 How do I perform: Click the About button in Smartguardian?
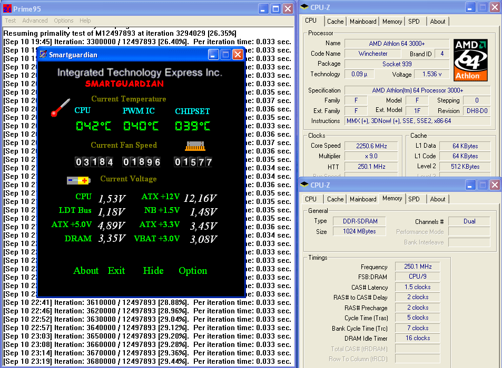pos(86,271)
